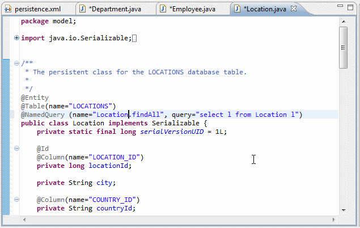Collapse the countryId field annotations
The height and width of the screenshot is (228, 360).
pos(16,200)
